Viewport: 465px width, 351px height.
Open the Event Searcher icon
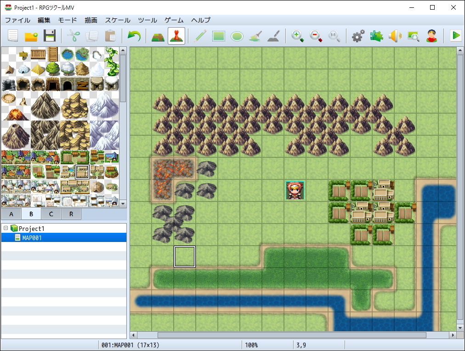pos(414,36)
